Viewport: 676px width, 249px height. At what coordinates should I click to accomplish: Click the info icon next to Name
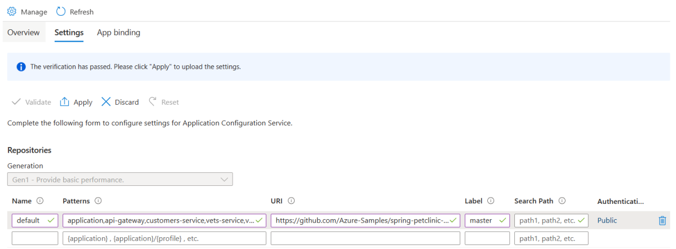point(40,201)
